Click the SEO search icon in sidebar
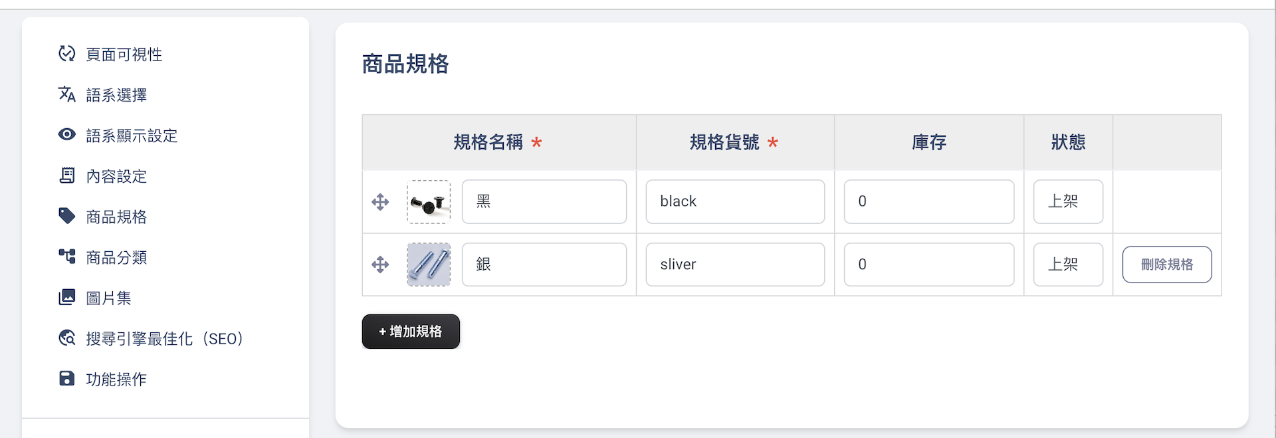The image size is (1276, 438). (66, 338)
